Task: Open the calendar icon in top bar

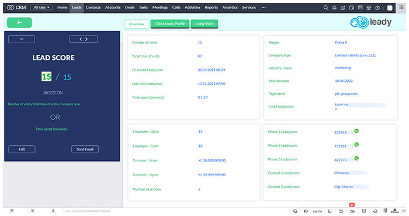Action: [352, 8]
